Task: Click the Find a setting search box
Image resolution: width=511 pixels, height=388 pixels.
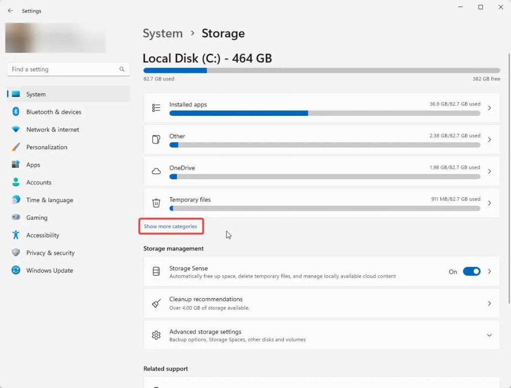Action: pyautogui.click(x=68, y=69)
